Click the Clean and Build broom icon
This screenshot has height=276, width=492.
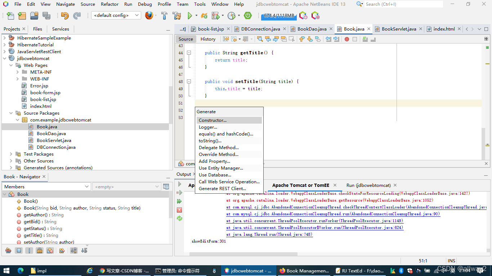pyautogui.click(x=176, y=15)
